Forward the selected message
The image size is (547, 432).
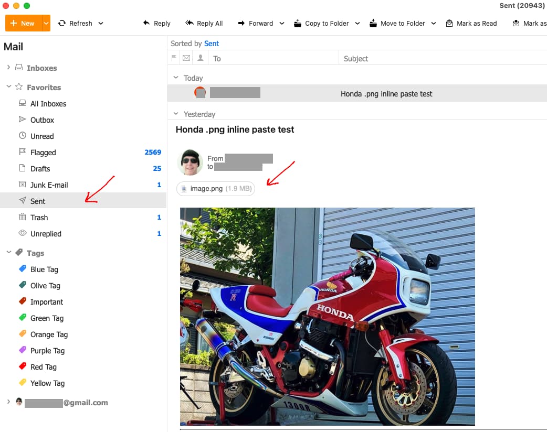(x=255, y=24)
